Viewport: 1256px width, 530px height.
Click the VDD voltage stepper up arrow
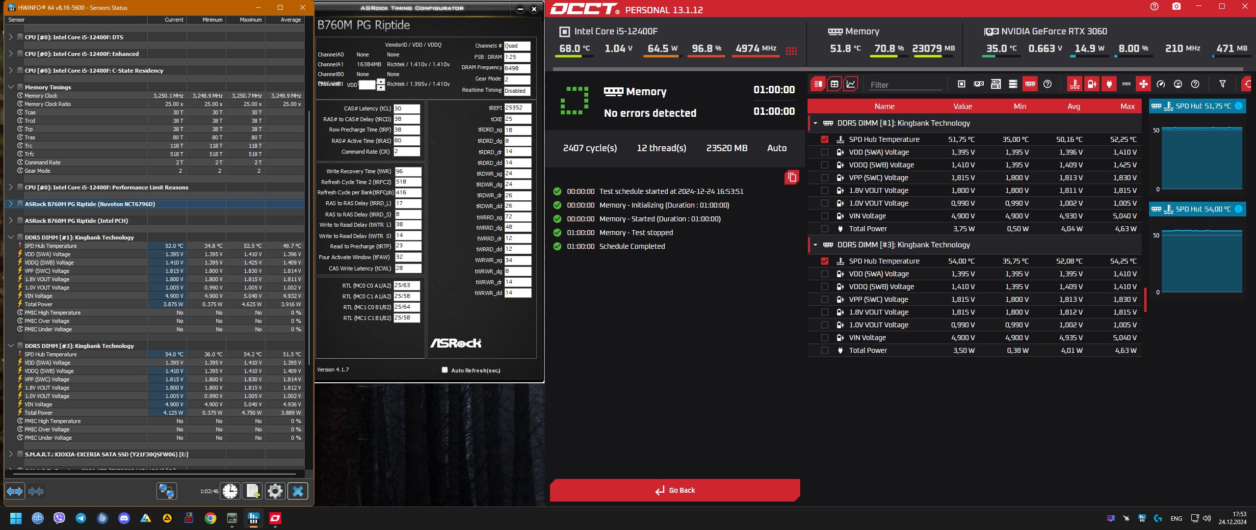click(x=381, y=82)
